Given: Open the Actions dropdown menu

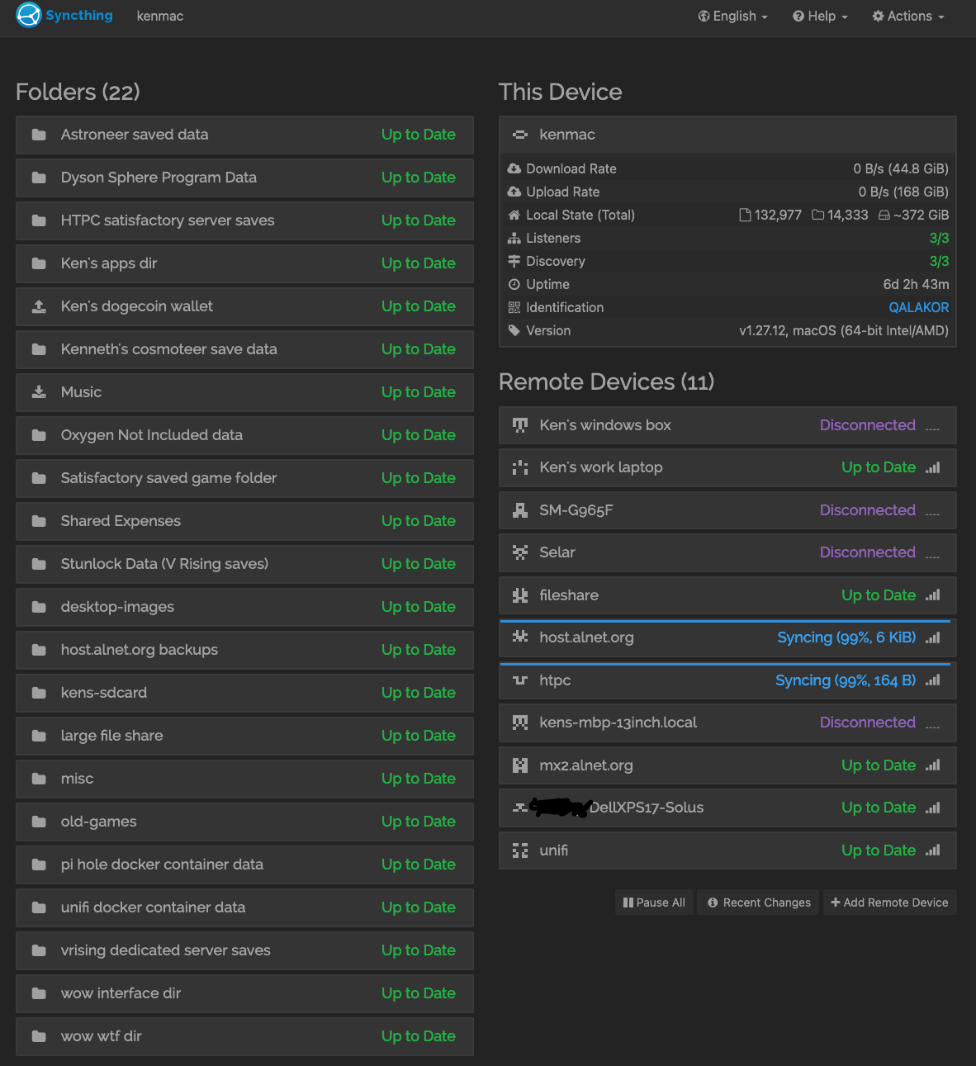Looking at the screenshot, I should (908, 17).
